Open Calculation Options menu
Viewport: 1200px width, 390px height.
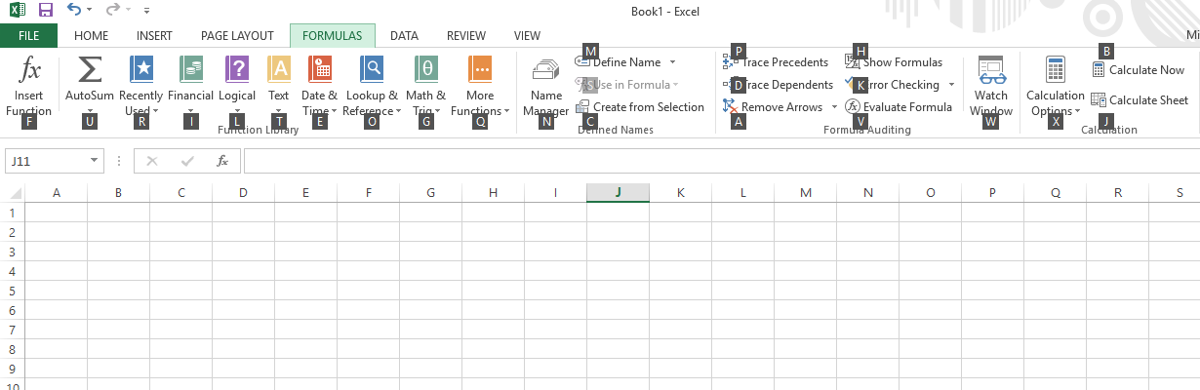click(1055, 87)
